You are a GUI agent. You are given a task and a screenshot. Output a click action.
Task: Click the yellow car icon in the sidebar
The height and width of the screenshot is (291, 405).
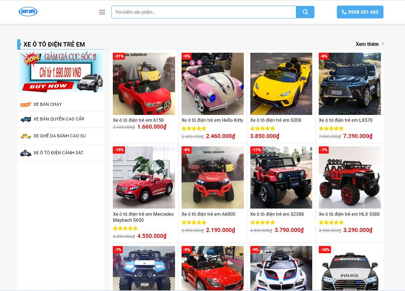26,136
